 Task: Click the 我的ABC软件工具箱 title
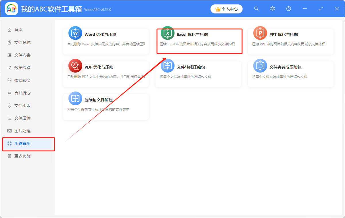coord(51,9)
